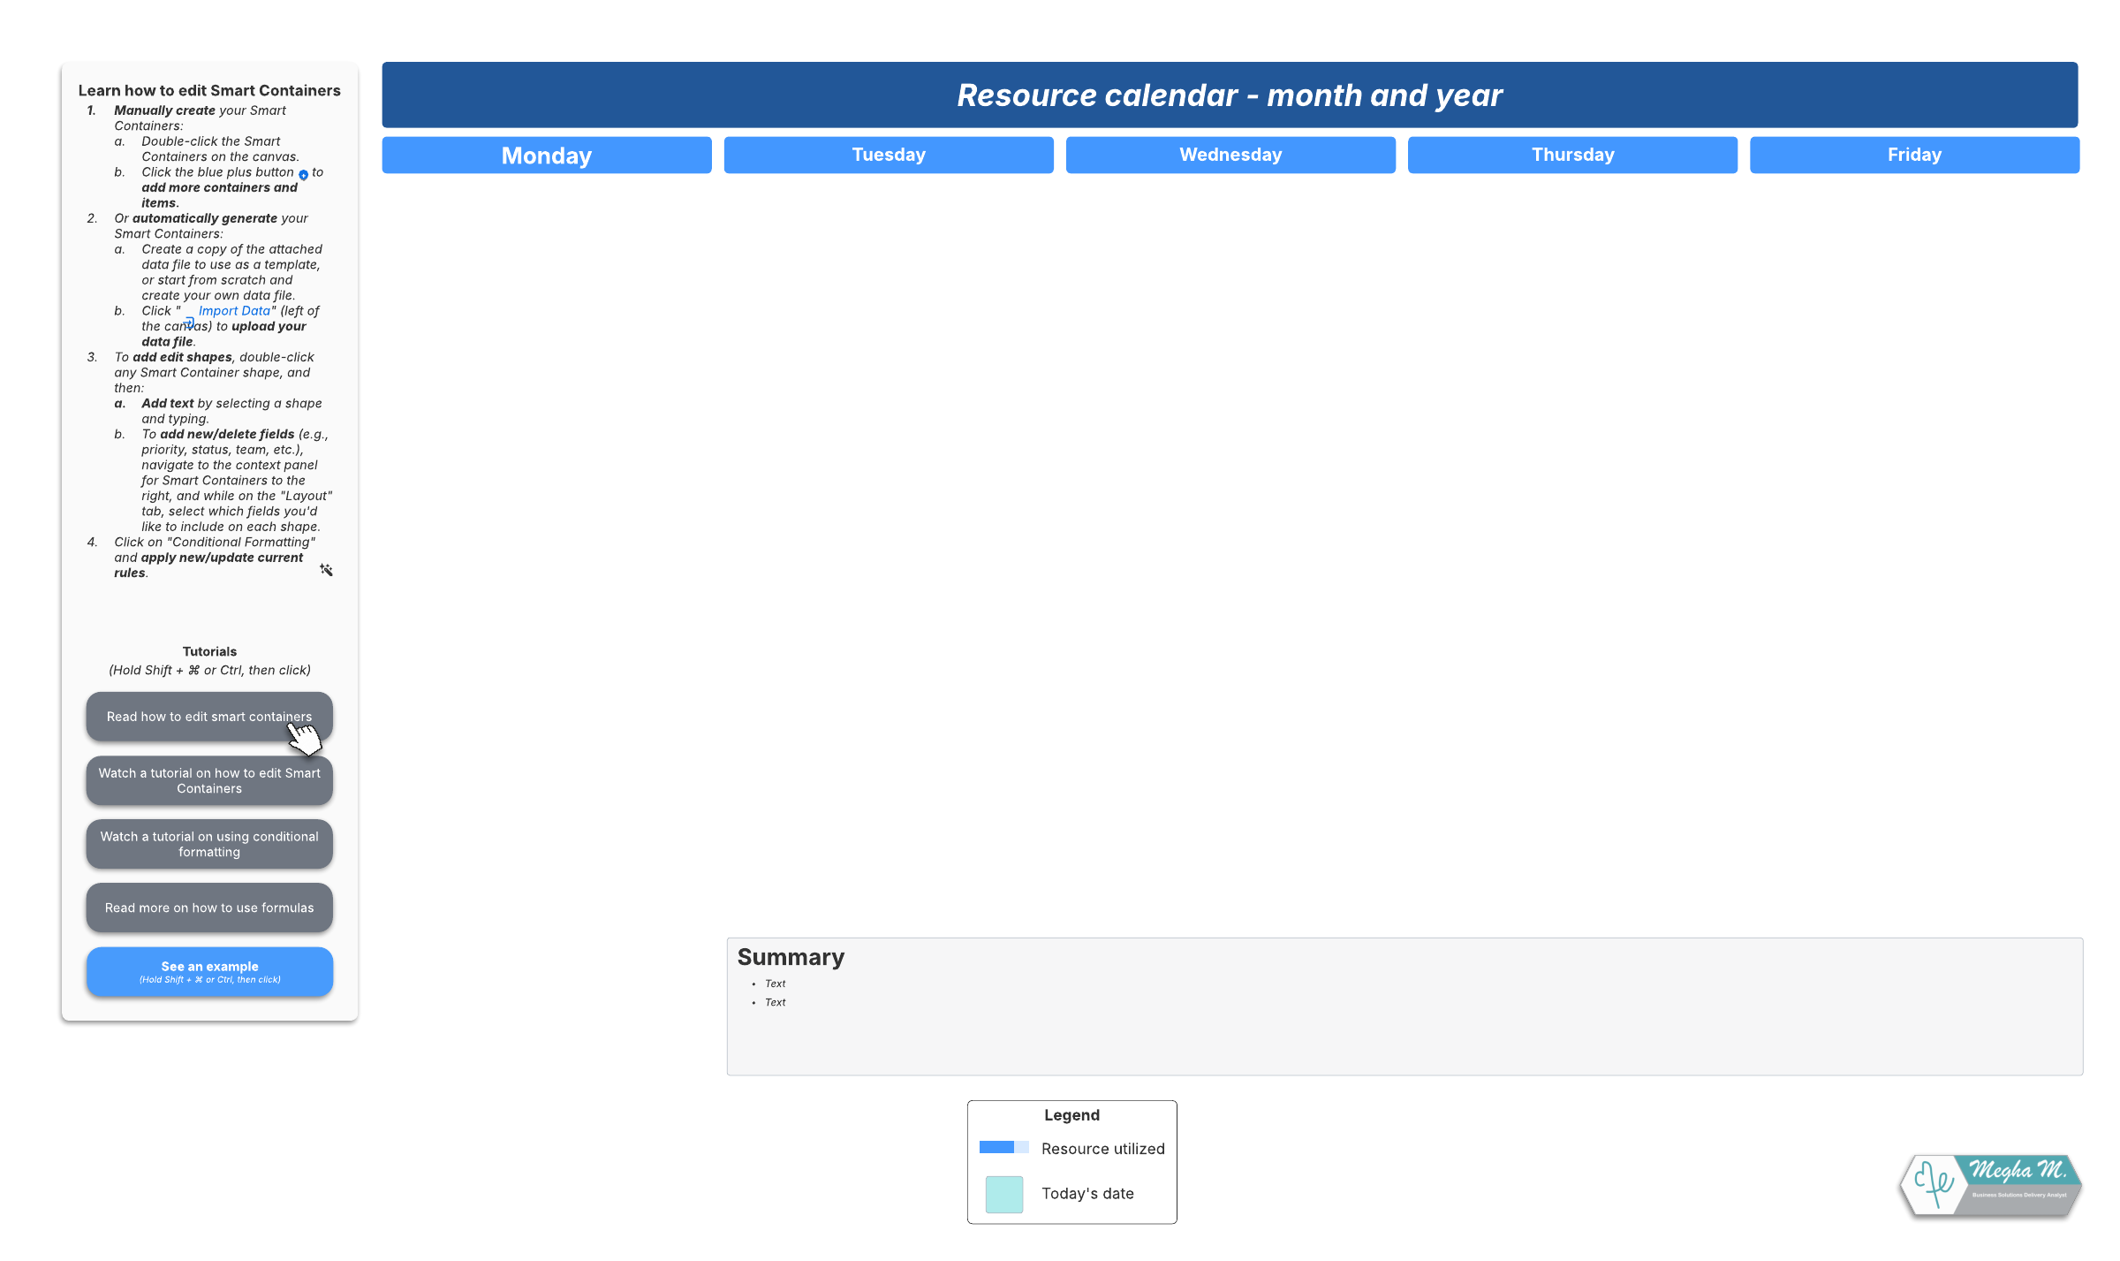Click the blue plus button icon

[x=303, y=175]
